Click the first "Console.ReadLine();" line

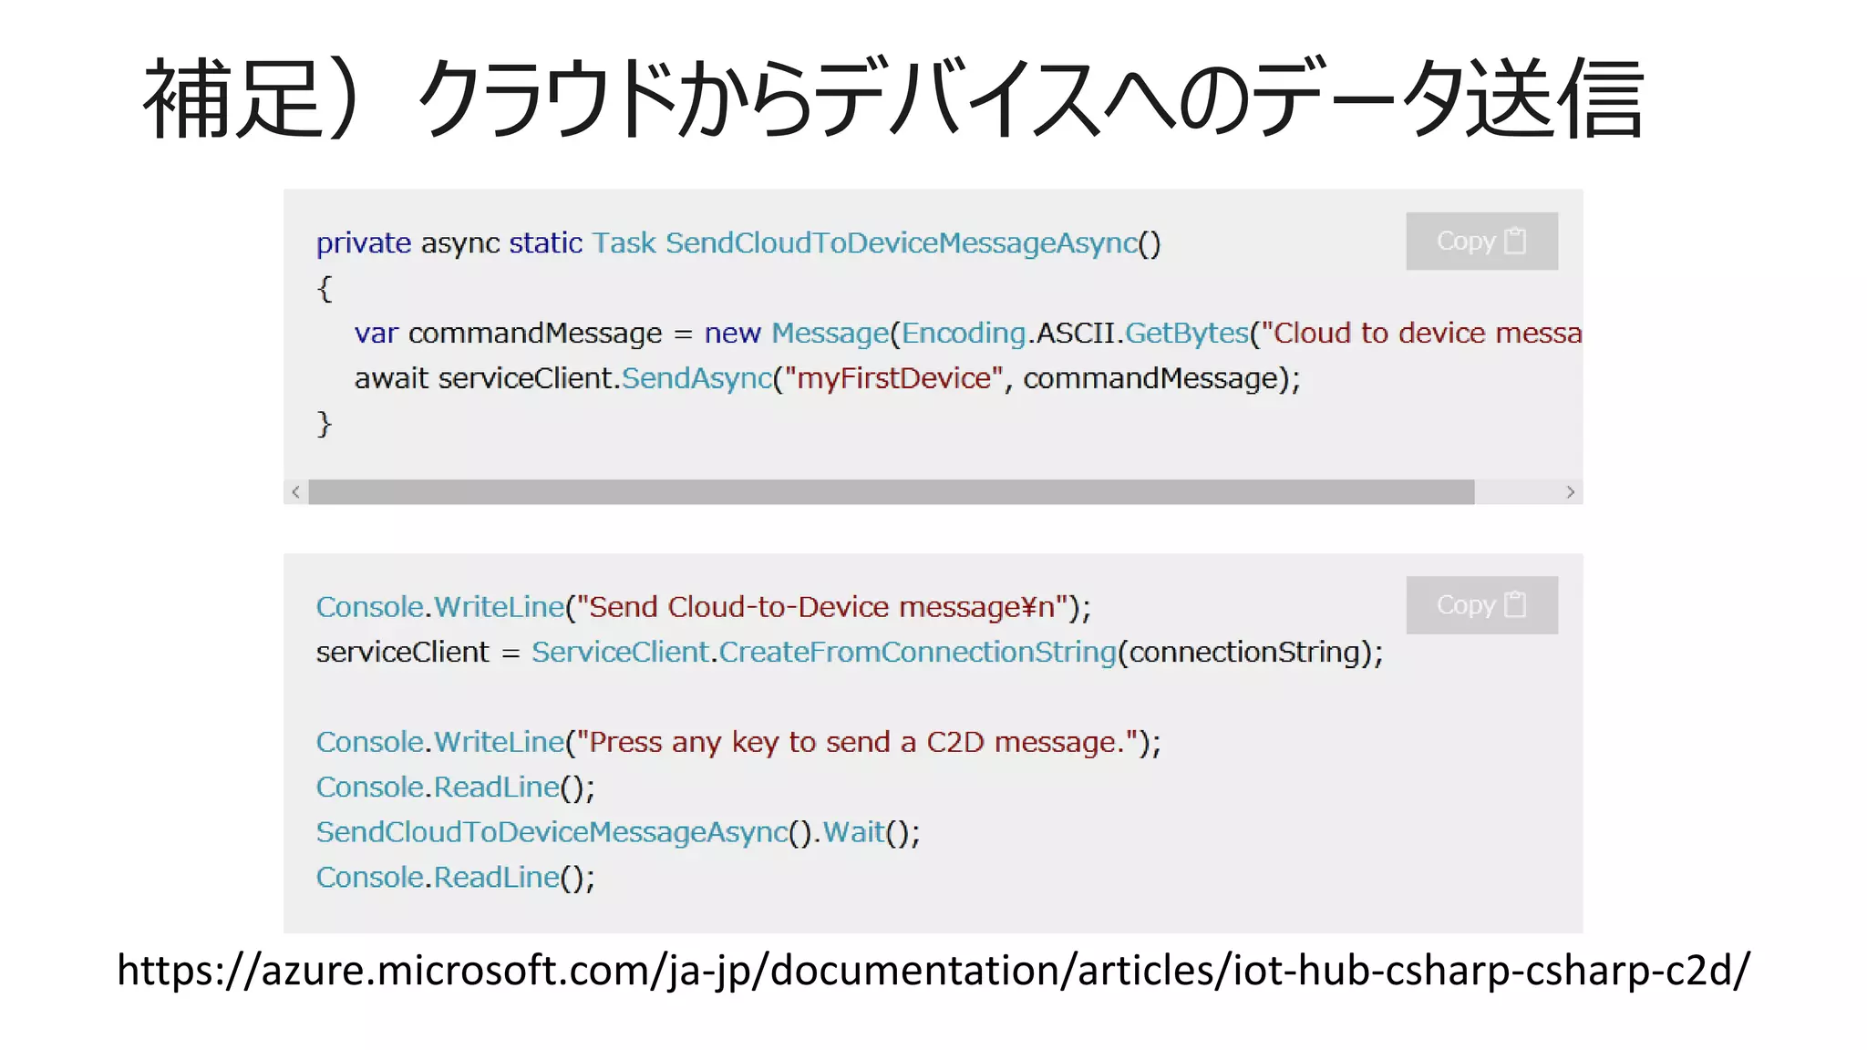pyautogui.click(x=455, y=787)
